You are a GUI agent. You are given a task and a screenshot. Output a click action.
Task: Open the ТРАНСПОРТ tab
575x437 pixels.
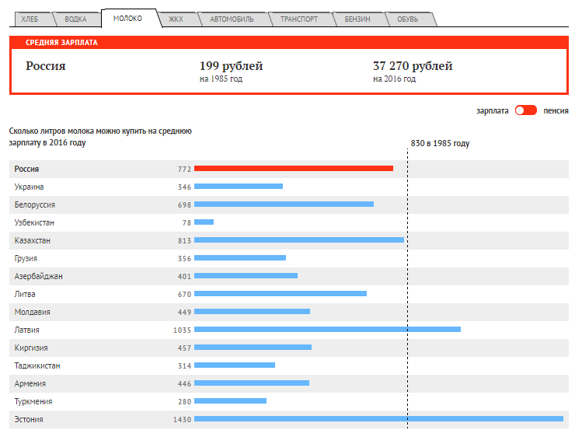click(299, 19)
